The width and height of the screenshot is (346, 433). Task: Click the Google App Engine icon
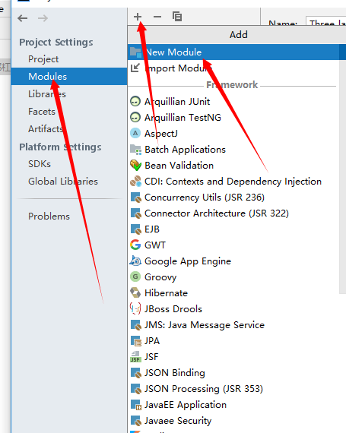[x=135, y=261]
